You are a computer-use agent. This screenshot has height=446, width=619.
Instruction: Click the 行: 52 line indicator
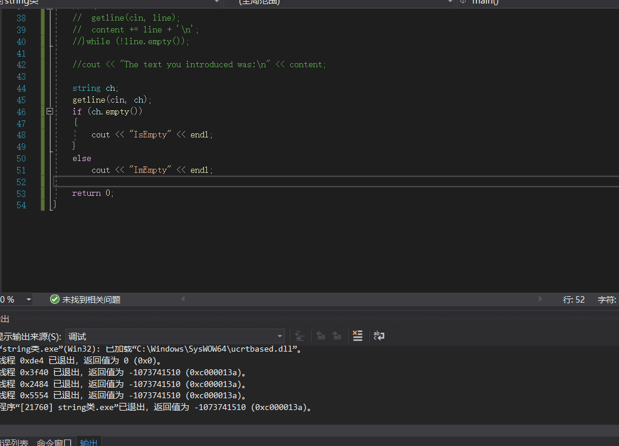(574, 300)
